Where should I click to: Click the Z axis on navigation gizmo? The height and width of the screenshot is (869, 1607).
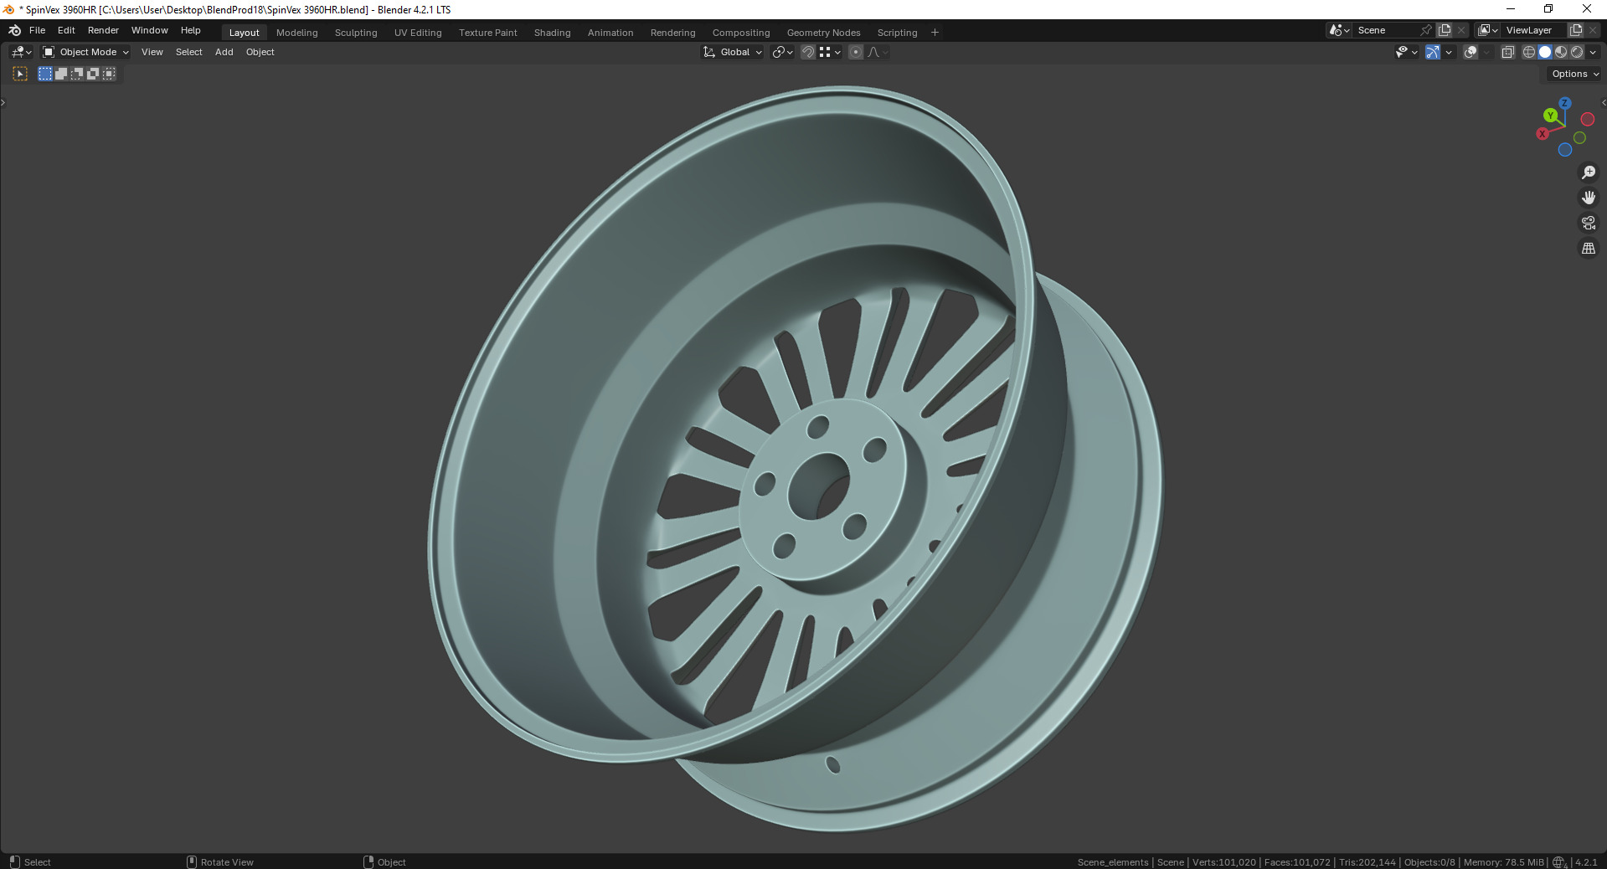[x=1564, y=103]
